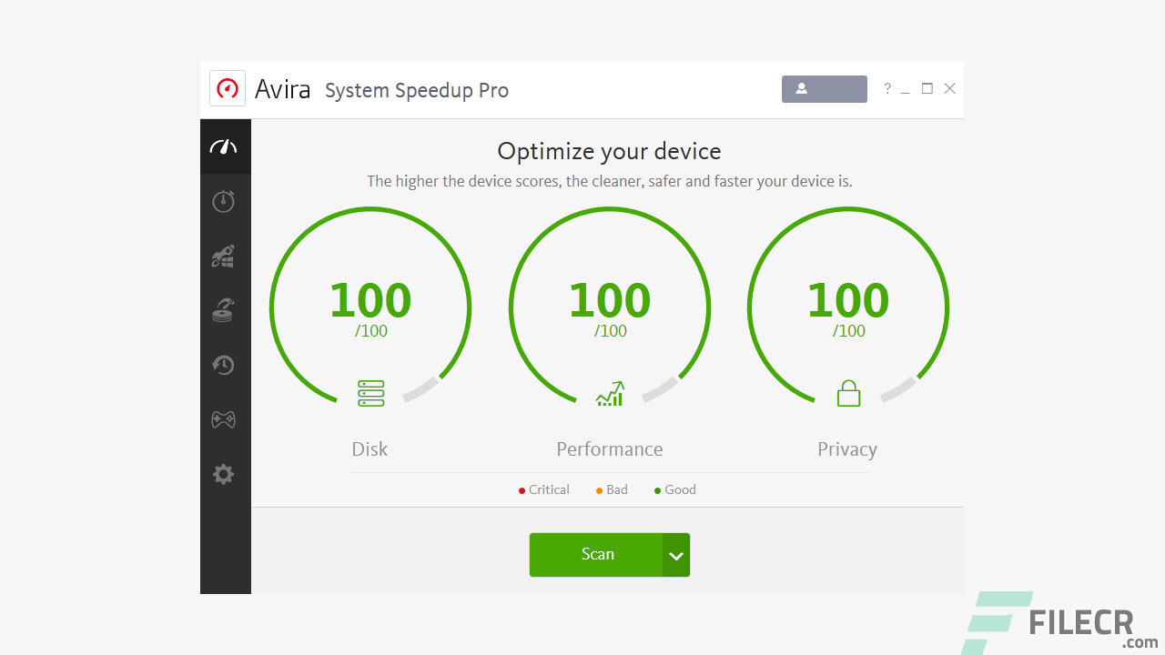Click the Performance chart arrow icon
This screenshot has width=1165, height=655.
610,393
